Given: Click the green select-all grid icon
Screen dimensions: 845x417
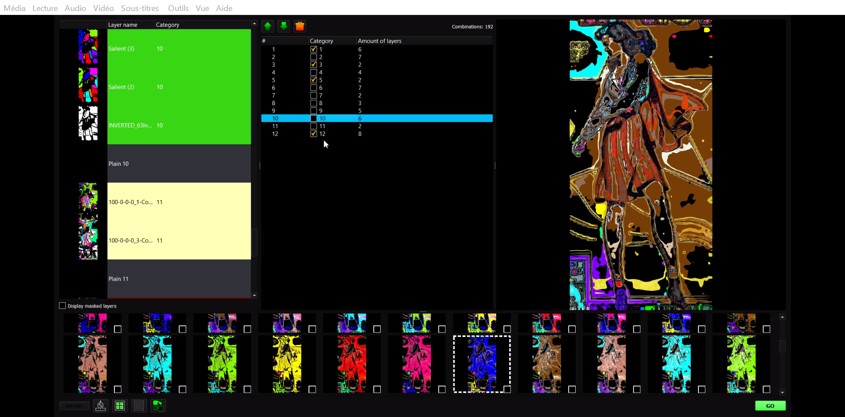Looking at the screenshot, I should tap(120, 406).
